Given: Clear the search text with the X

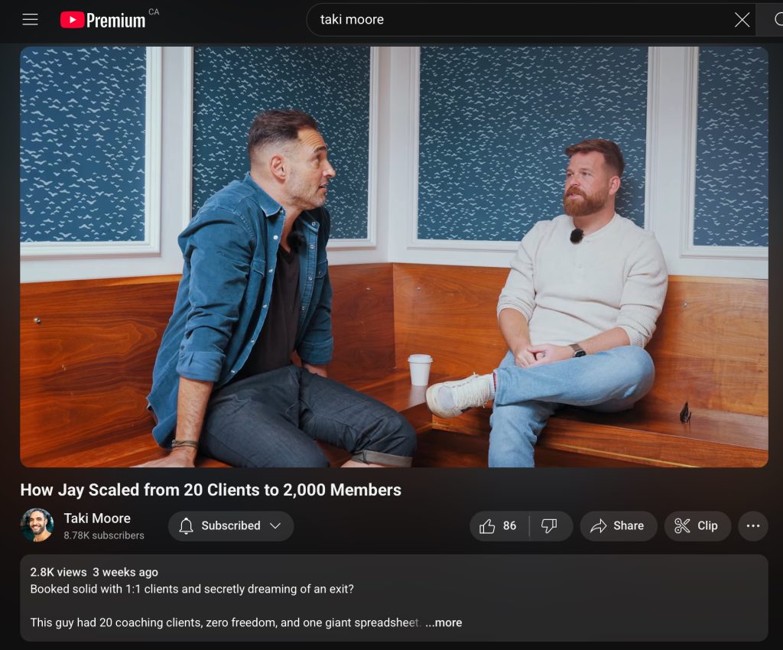Looking at the screenshot, I should [x=742, y=20].
